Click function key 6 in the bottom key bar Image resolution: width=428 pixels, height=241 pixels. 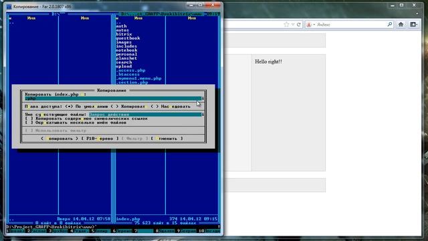122,231
